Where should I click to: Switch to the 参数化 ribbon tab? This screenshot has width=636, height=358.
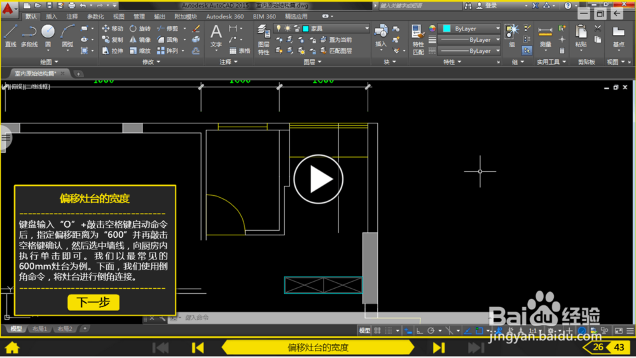click(95, 17)
